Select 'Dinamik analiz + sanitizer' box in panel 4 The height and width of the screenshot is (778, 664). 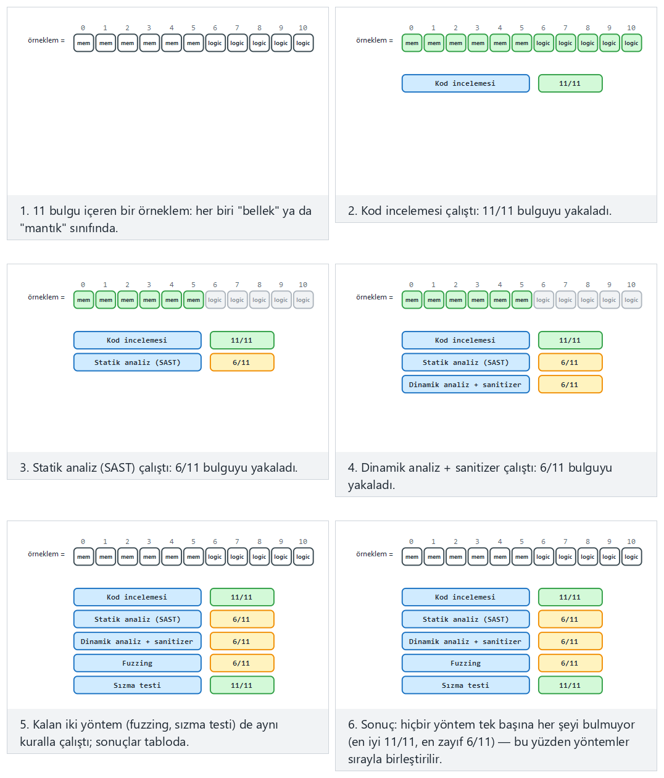coord(465,385)
